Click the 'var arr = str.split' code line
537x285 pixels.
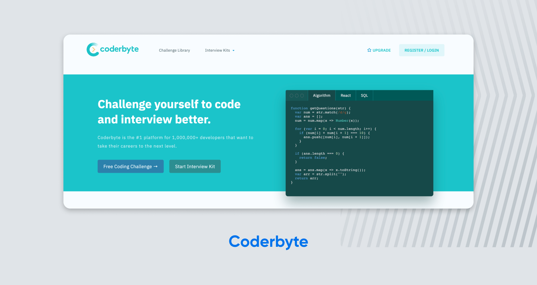point(321,174)
